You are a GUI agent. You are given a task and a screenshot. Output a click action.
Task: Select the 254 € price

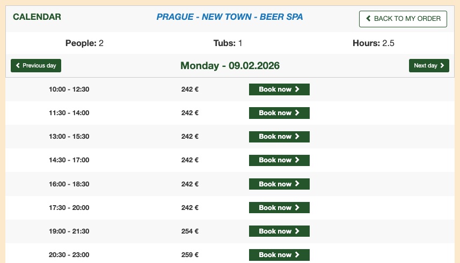[x=190, y=231]
